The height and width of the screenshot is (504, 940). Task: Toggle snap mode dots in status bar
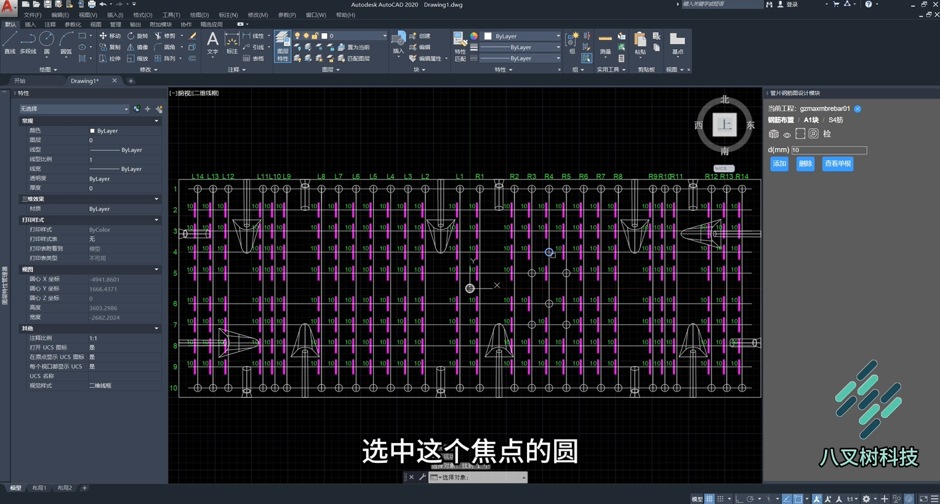[720, 499]
